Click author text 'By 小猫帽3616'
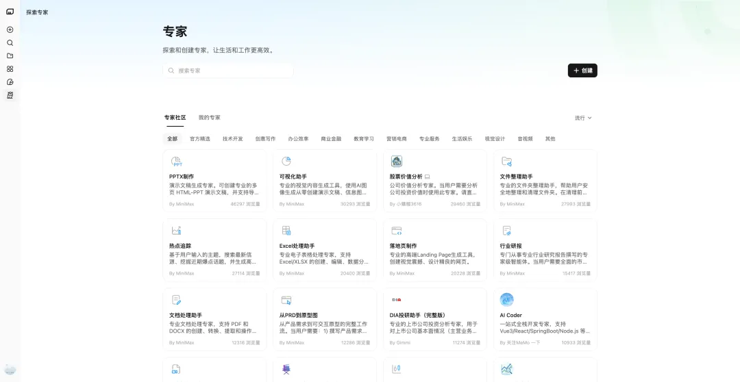Viewport: 740px width, 382px height. coord(406,204)
